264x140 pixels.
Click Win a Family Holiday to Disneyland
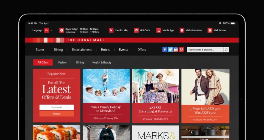tap(106, 109)
